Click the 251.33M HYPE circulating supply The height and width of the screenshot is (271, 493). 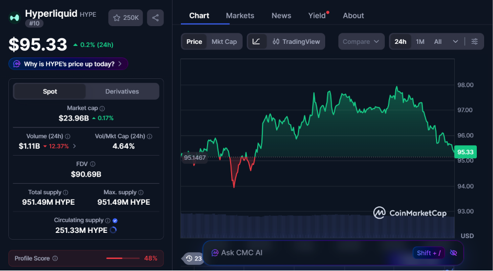(82, 230)
